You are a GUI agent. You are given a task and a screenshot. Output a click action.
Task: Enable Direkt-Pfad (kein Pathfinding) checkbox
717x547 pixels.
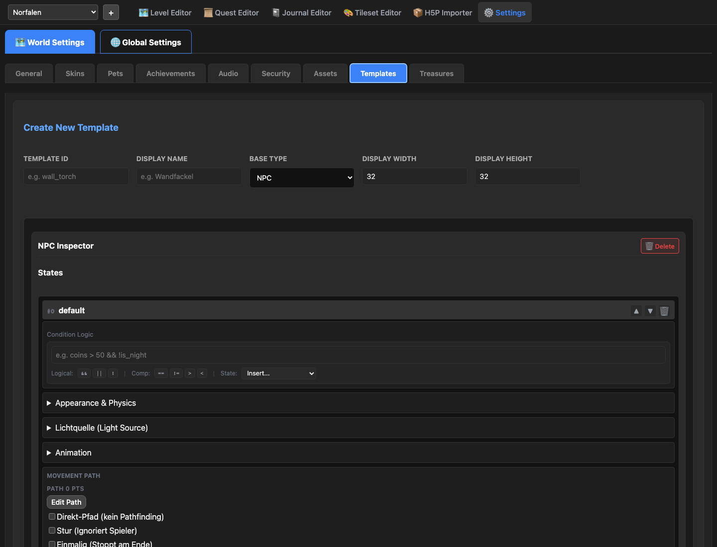(x=52, y=517)
